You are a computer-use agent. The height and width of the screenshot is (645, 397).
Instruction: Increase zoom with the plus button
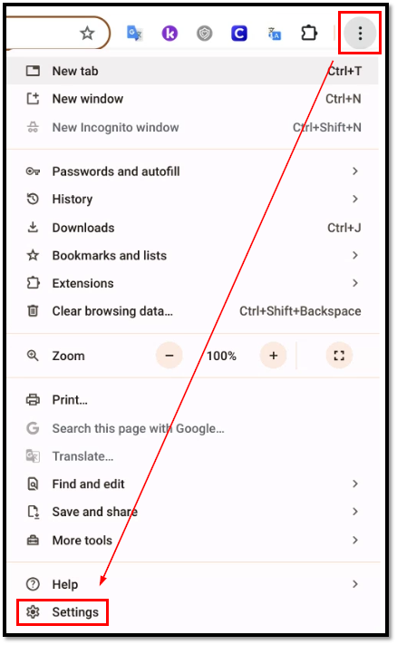point(274,356)
